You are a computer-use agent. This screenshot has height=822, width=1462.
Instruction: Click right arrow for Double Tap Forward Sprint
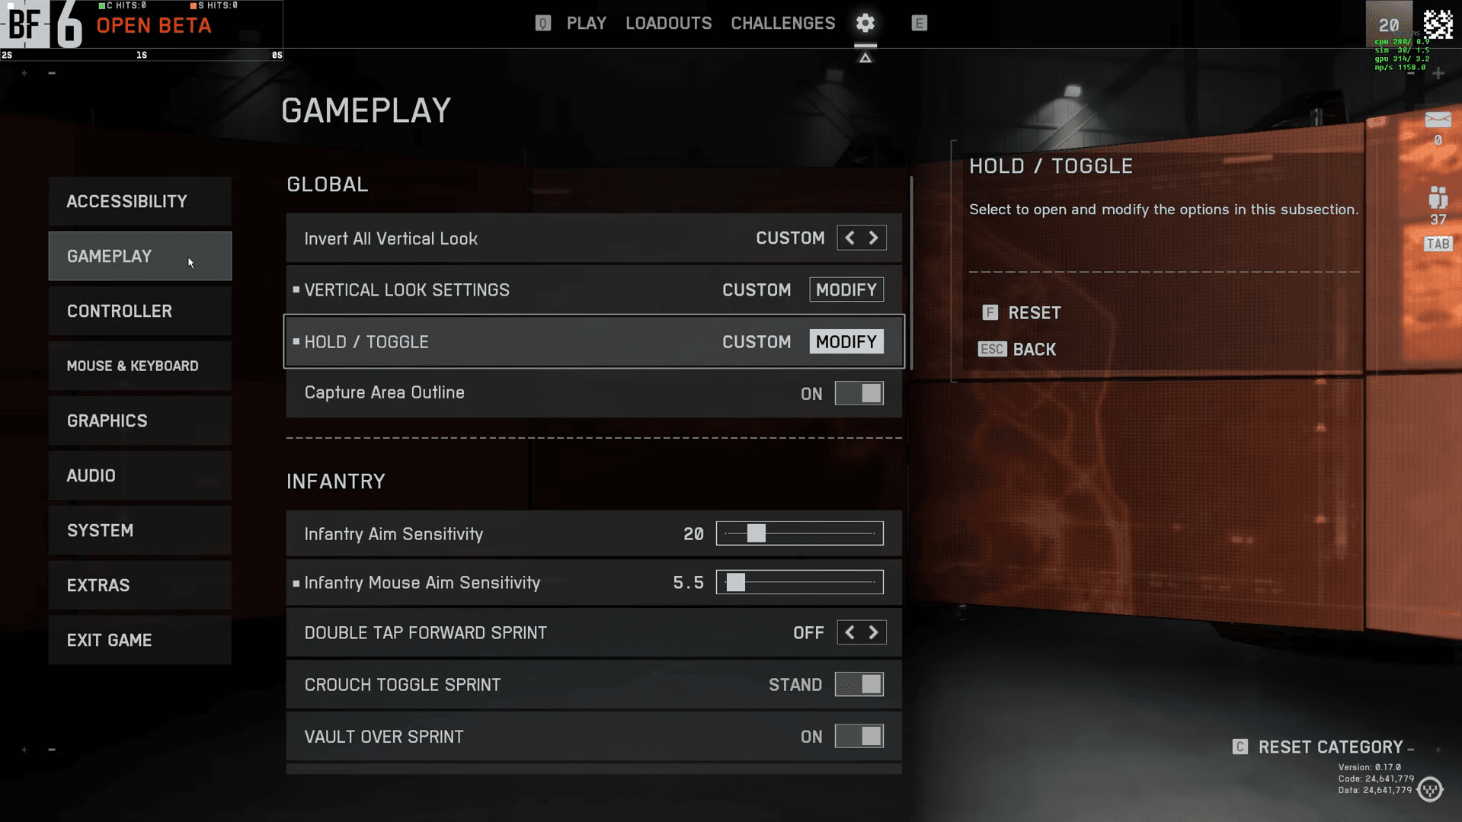coord(874,632)
